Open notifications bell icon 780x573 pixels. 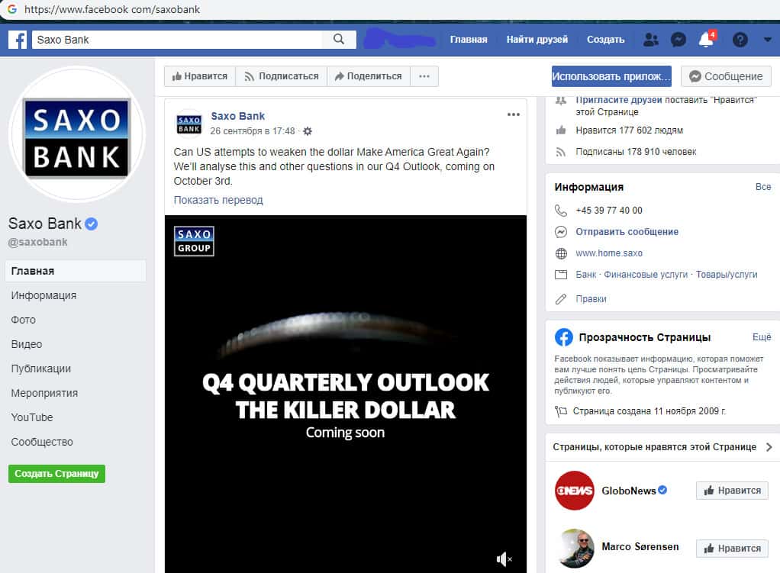pyautogui.click(x=706, y=40)
